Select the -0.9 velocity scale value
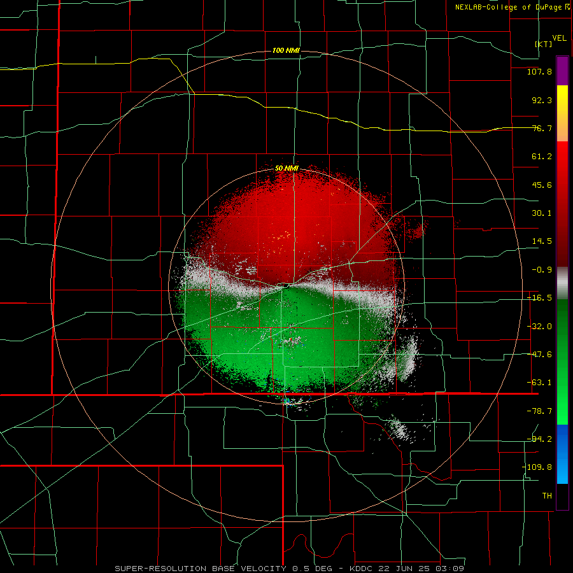The image size is (573, 573). [x=542, y=270]
